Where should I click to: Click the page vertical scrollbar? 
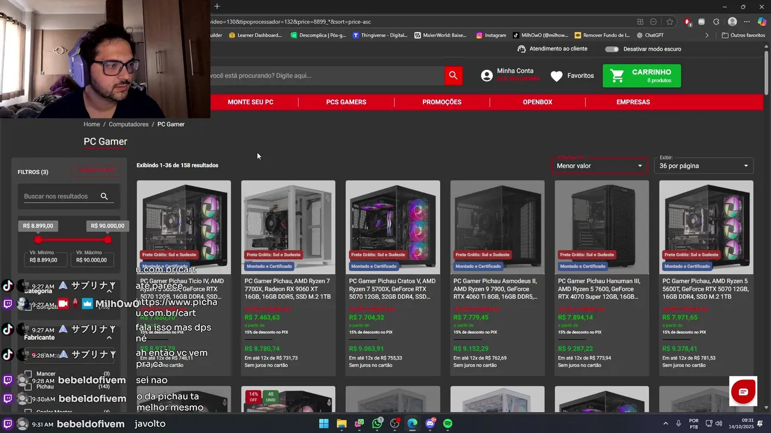tap(767, 72)
